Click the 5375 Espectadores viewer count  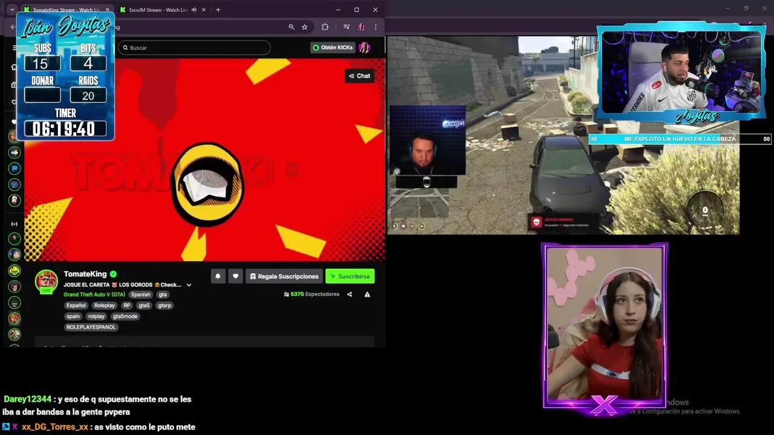pyautogui.click(x=311, y=294)
